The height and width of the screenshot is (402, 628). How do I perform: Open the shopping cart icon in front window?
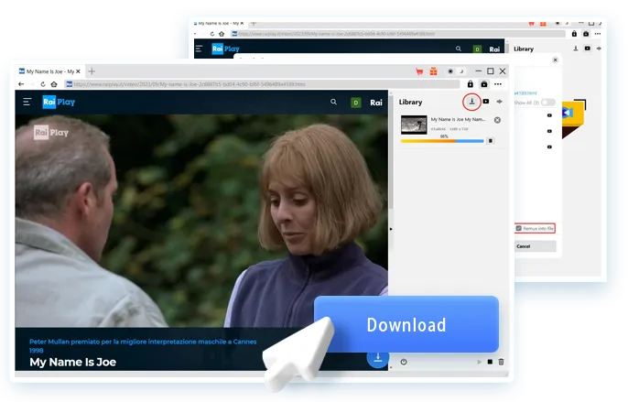click(419, 71)
